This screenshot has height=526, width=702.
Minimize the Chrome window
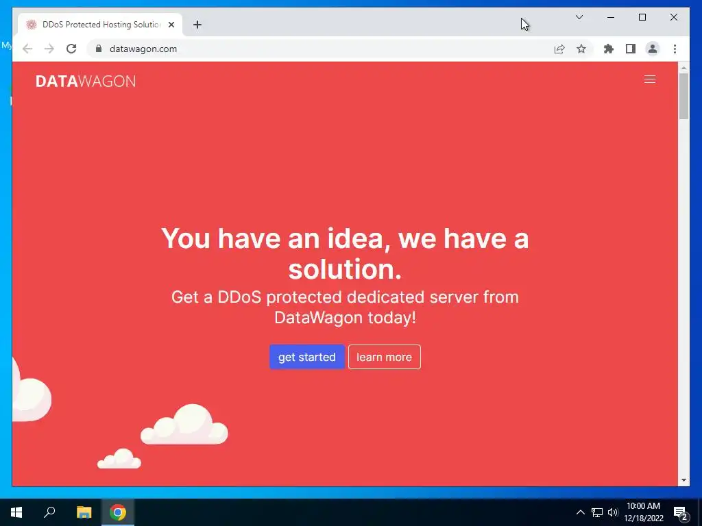coord(611,17)
